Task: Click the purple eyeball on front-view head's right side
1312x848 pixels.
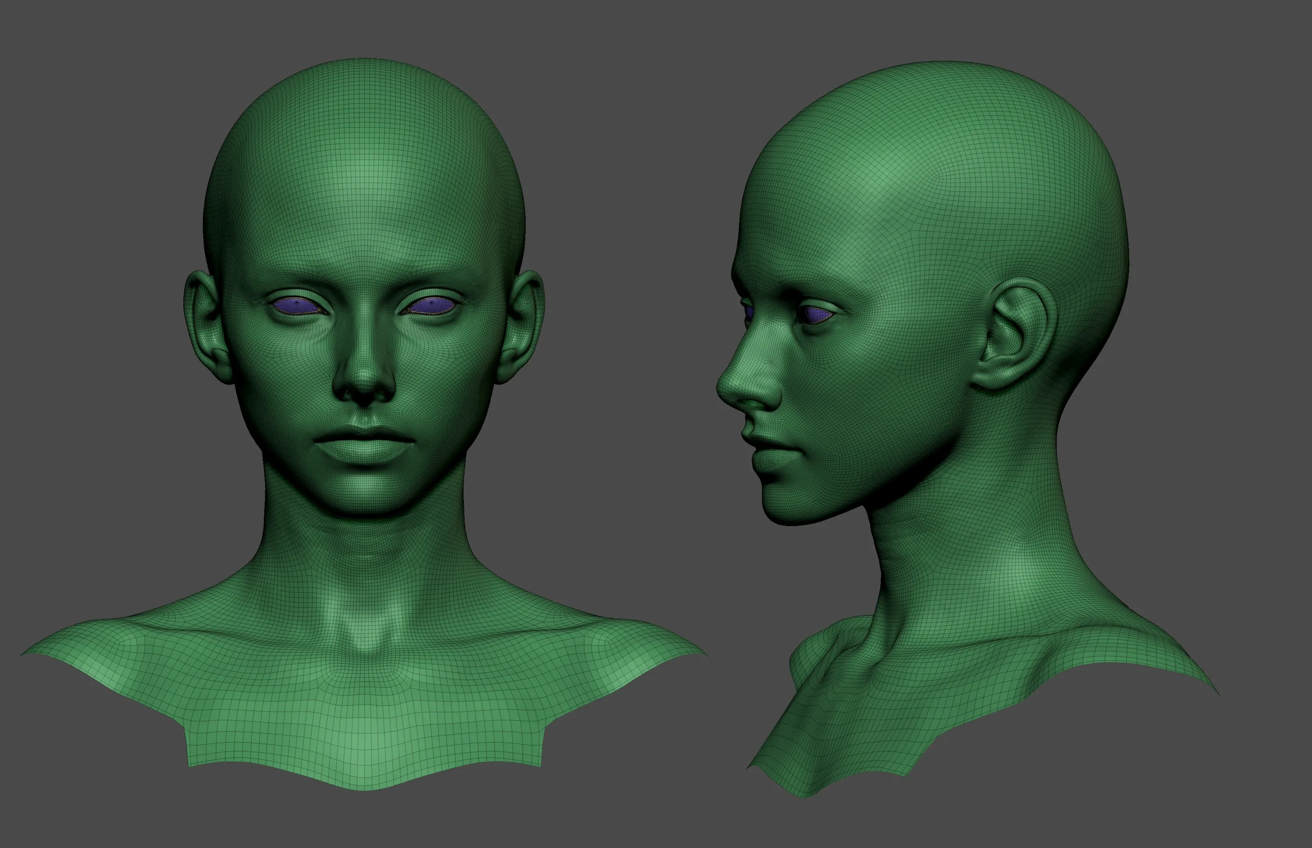Action: [x=433, y=305]
